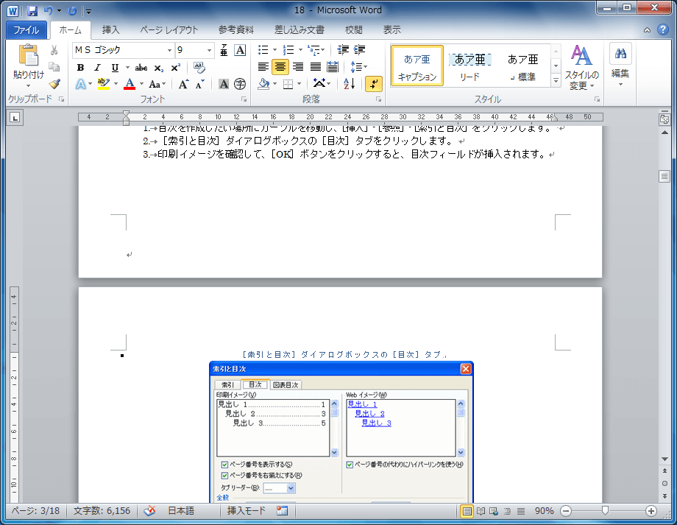Click the Increase Indent icon
Screen dimensions: 677x525
[x=360, y=50]
